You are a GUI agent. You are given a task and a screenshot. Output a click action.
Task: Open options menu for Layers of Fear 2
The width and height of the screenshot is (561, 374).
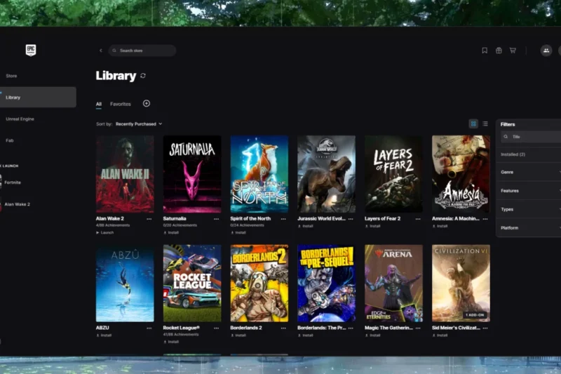click(418, 219)
